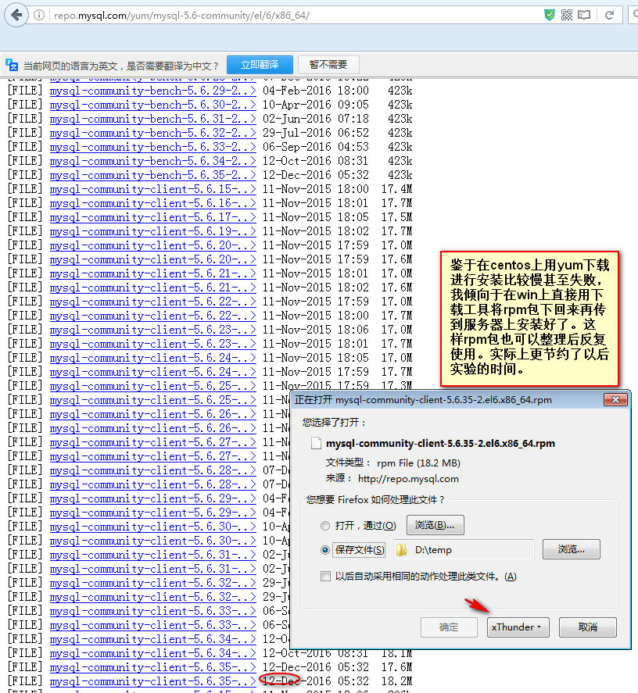Screen dimensions: 638x693
Task: Click the 10-Apr-2016 09:05 date text
Action: point(315,105)
